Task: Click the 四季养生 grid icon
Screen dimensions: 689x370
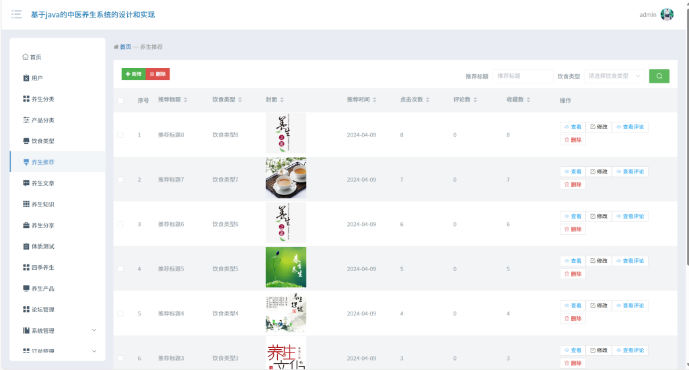Action: click(26, 268)
